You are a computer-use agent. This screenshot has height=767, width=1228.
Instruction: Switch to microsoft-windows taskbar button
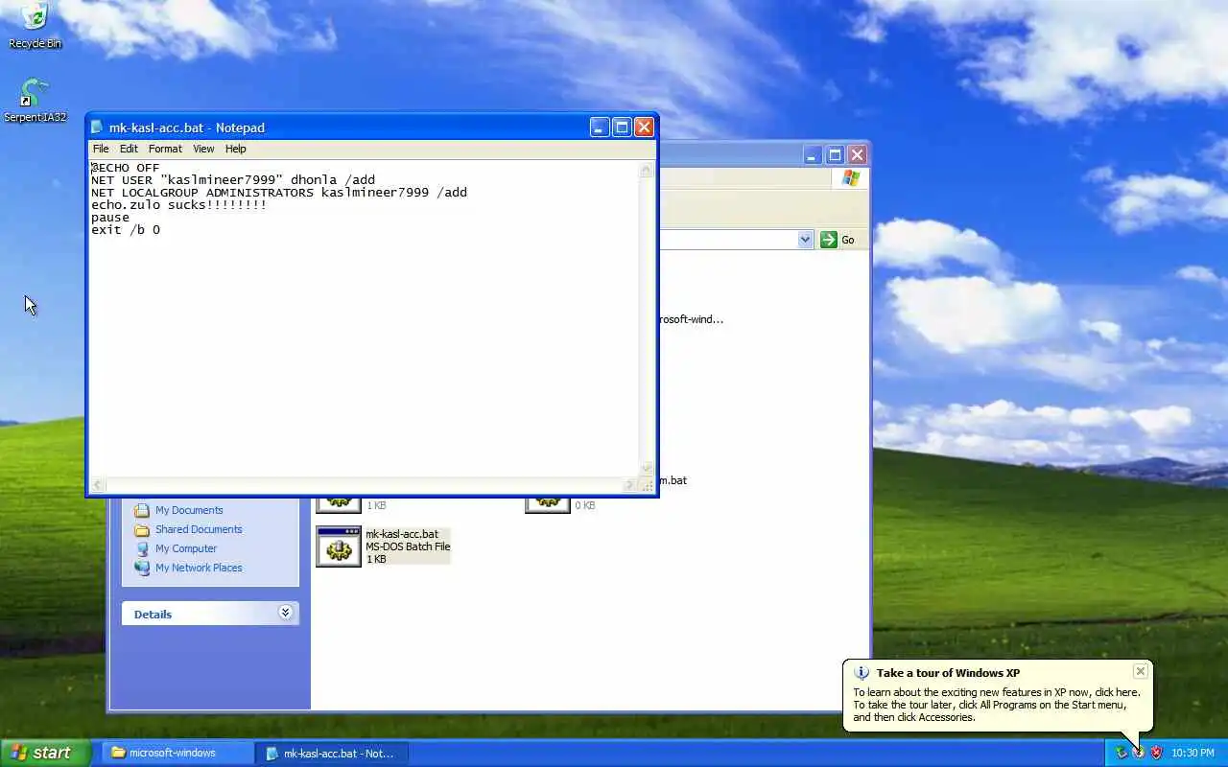(178, 753)
